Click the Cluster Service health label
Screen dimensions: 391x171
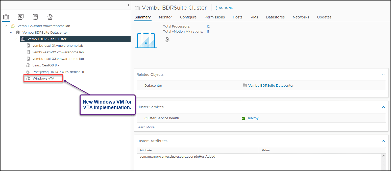tap(162, 118)
